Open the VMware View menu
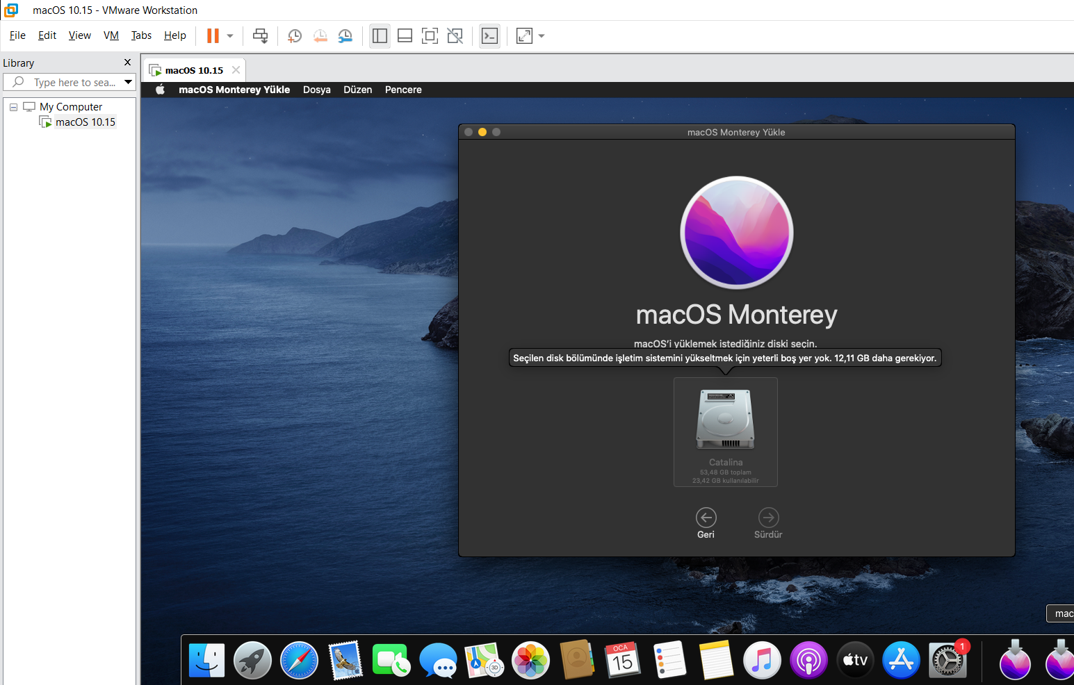Image resolution: width=1074 pixels, height=685 pixels. tap(80, 35)
